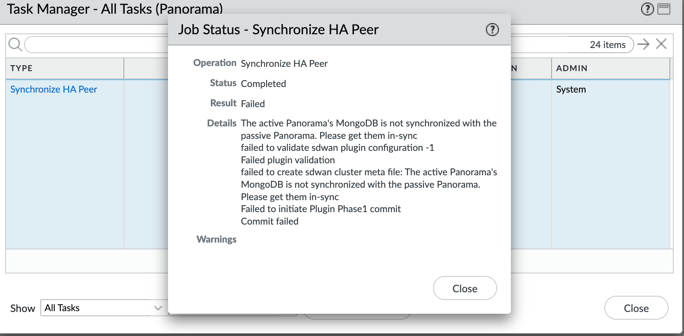Click the Operation value in Job Status

coord(284,63)
